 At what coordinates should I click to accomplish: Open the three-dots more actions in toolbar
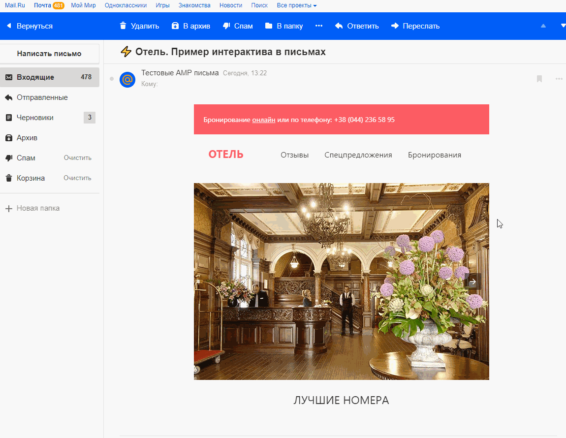coord(319,26)
